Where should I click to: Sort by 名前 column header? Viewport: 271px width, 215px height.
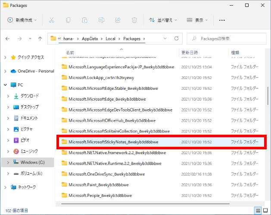click(70, 53)
